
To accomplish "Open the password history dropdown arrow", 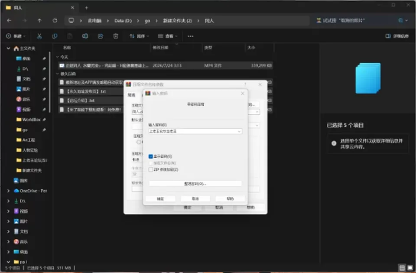I will point(239,131).
